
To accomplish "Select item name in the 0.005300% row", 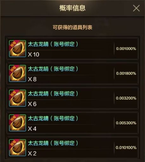I will pos(53,118).
